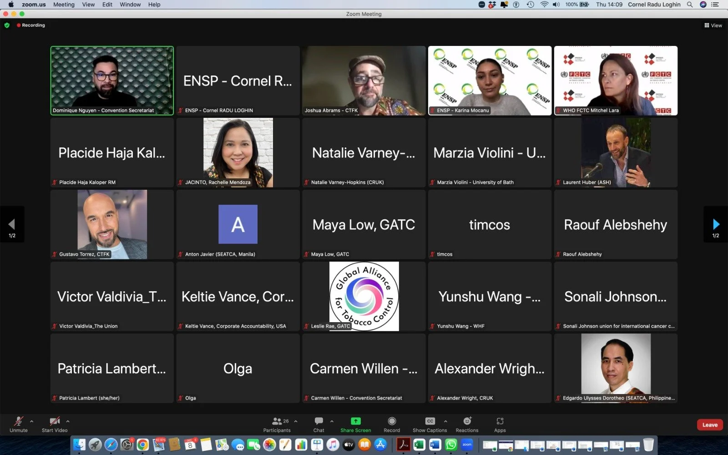The width and height of the screenshot is (728, 455).
Task: Open Google Chrome from the Dock
Action: coord(143,445)
